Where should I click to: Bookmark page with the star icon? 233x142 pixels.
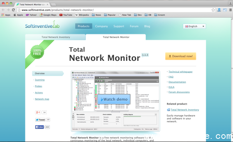tap(213, 10)
